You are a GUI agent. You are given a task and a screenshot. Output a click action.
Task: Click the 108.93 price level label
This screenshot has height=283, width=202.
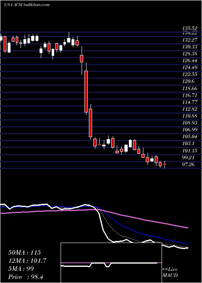click(189, 123)
